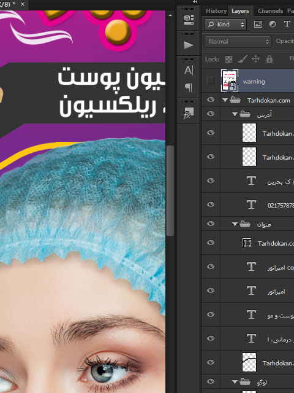Lock image pixels with brush icon
The height and width of the screenshot is (393, 294).
(x=243, y=59)
